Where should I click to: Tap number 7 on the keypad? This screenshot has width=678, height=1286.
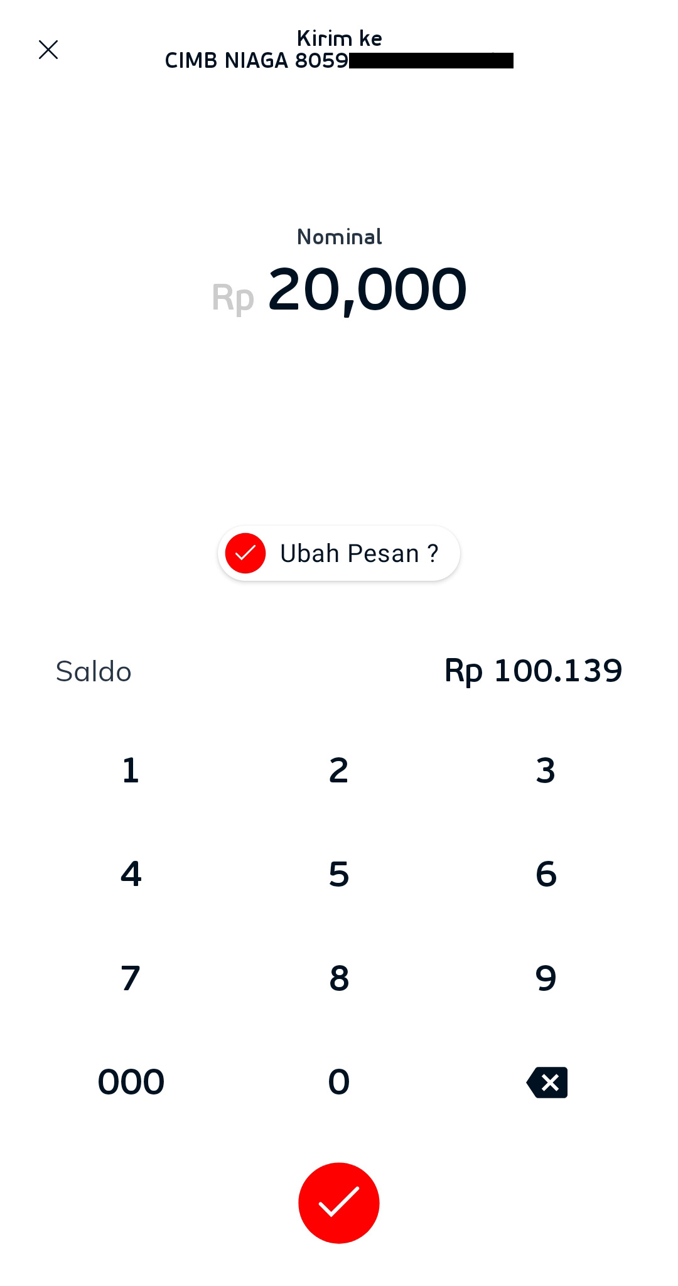click(x=131, y=978)
